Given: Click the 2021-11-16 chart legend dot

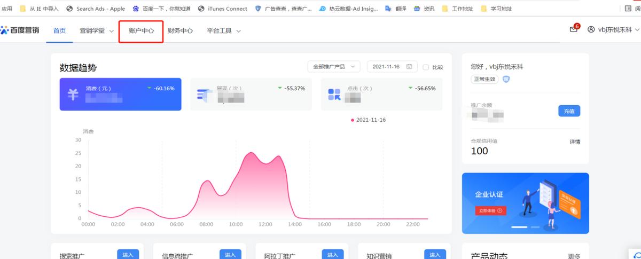Looking at the screenshot, I should [353, 120].
